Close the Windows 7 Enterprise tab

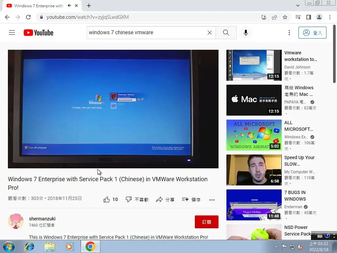(x=76, y=6)
